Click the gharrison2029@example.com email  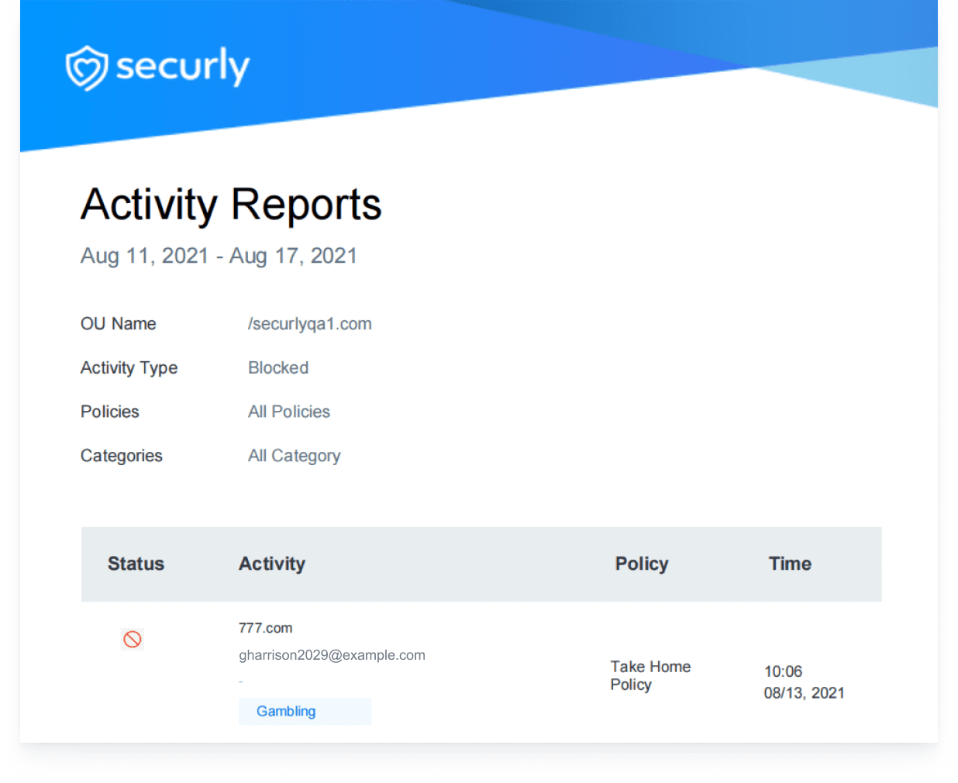[332, 655]
